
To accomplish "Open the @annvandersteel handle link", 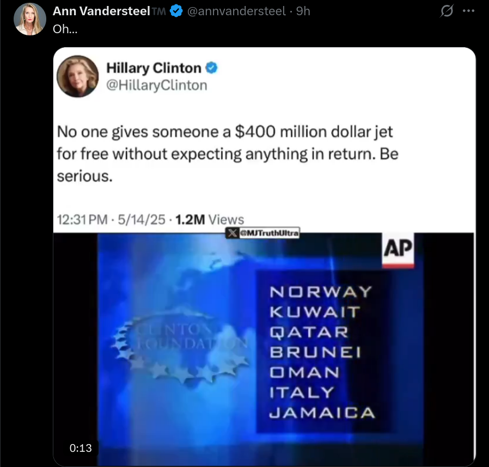I will 236,11.
